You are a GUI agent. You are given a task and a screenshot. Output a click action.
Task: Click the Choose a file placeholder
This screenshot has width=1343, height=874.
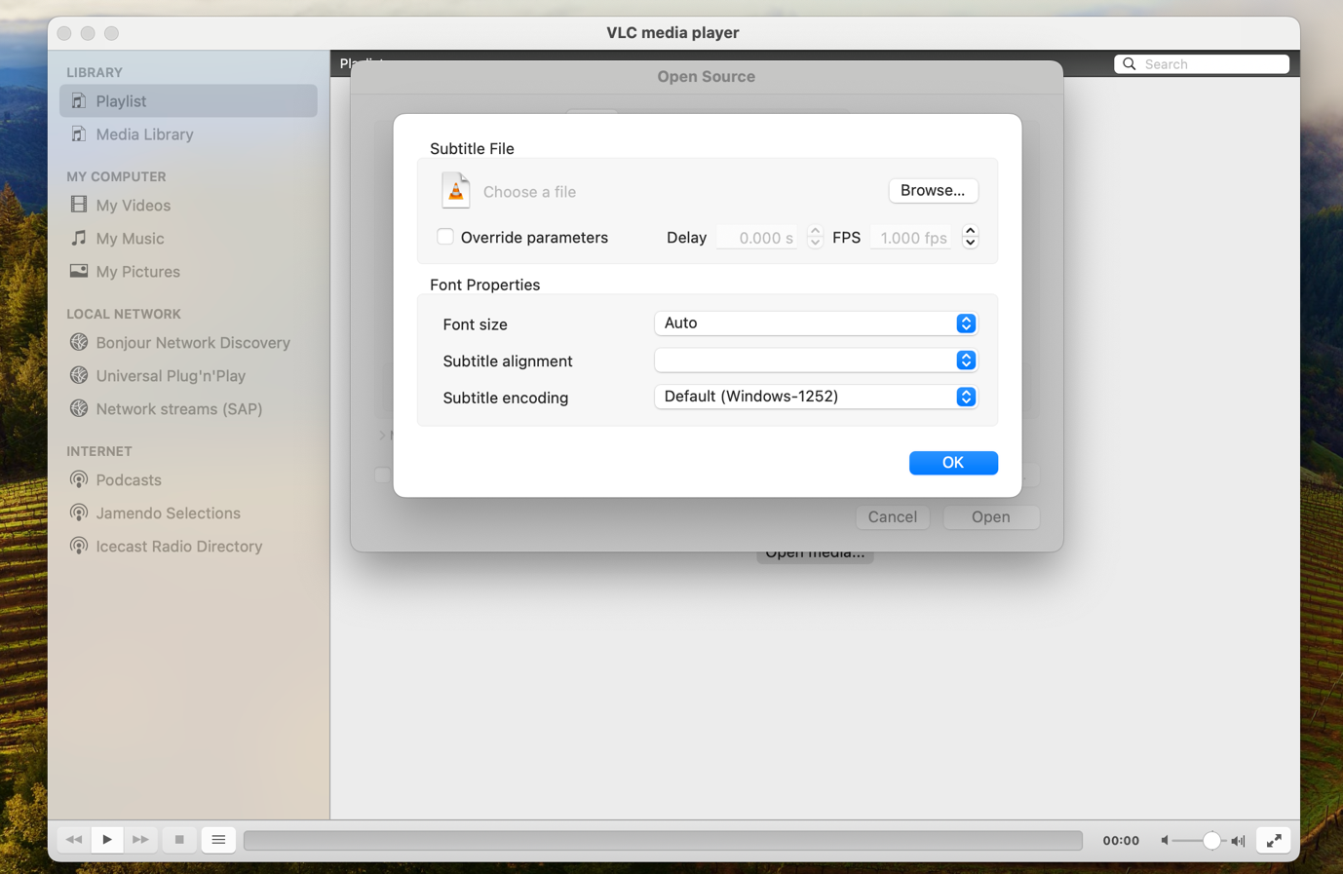pyautogui.click(x=529, y=192)
